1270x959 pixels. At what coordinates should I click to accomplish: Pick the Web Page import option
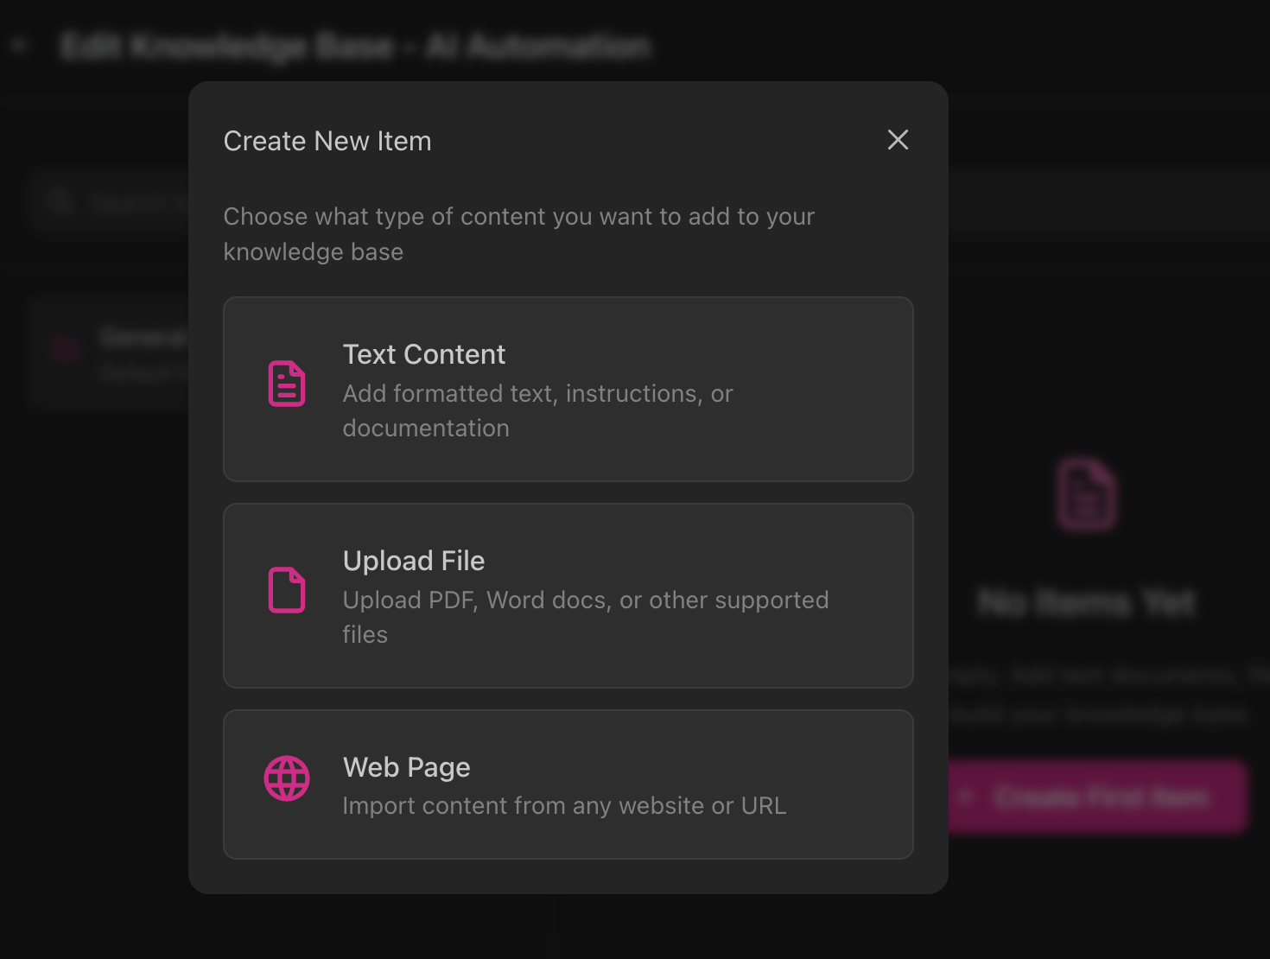568,784
